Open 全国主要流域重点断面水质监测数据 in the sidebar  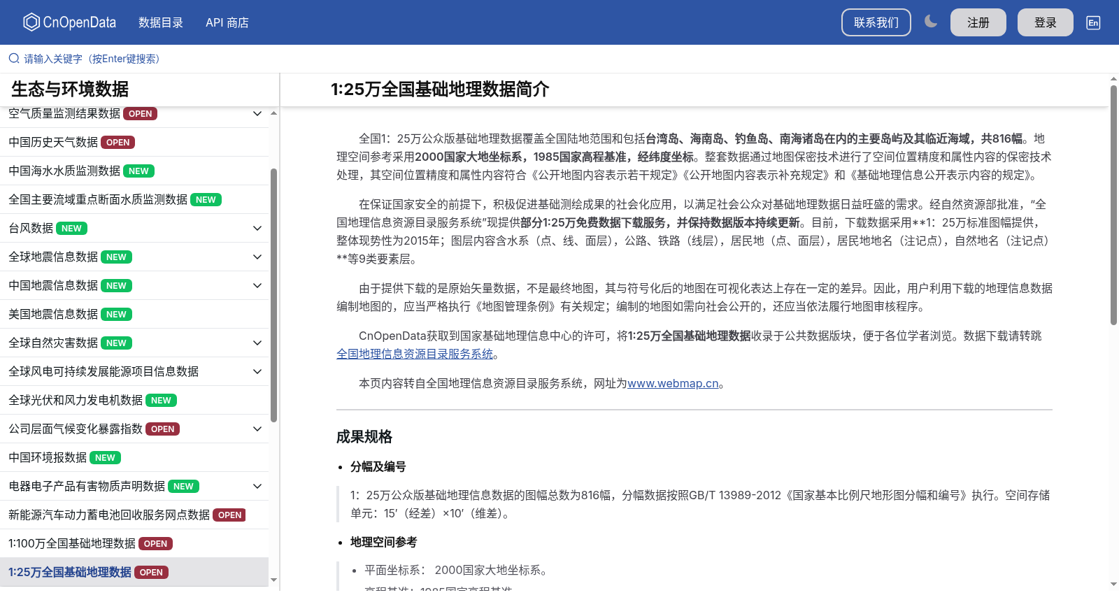point(98,199)
